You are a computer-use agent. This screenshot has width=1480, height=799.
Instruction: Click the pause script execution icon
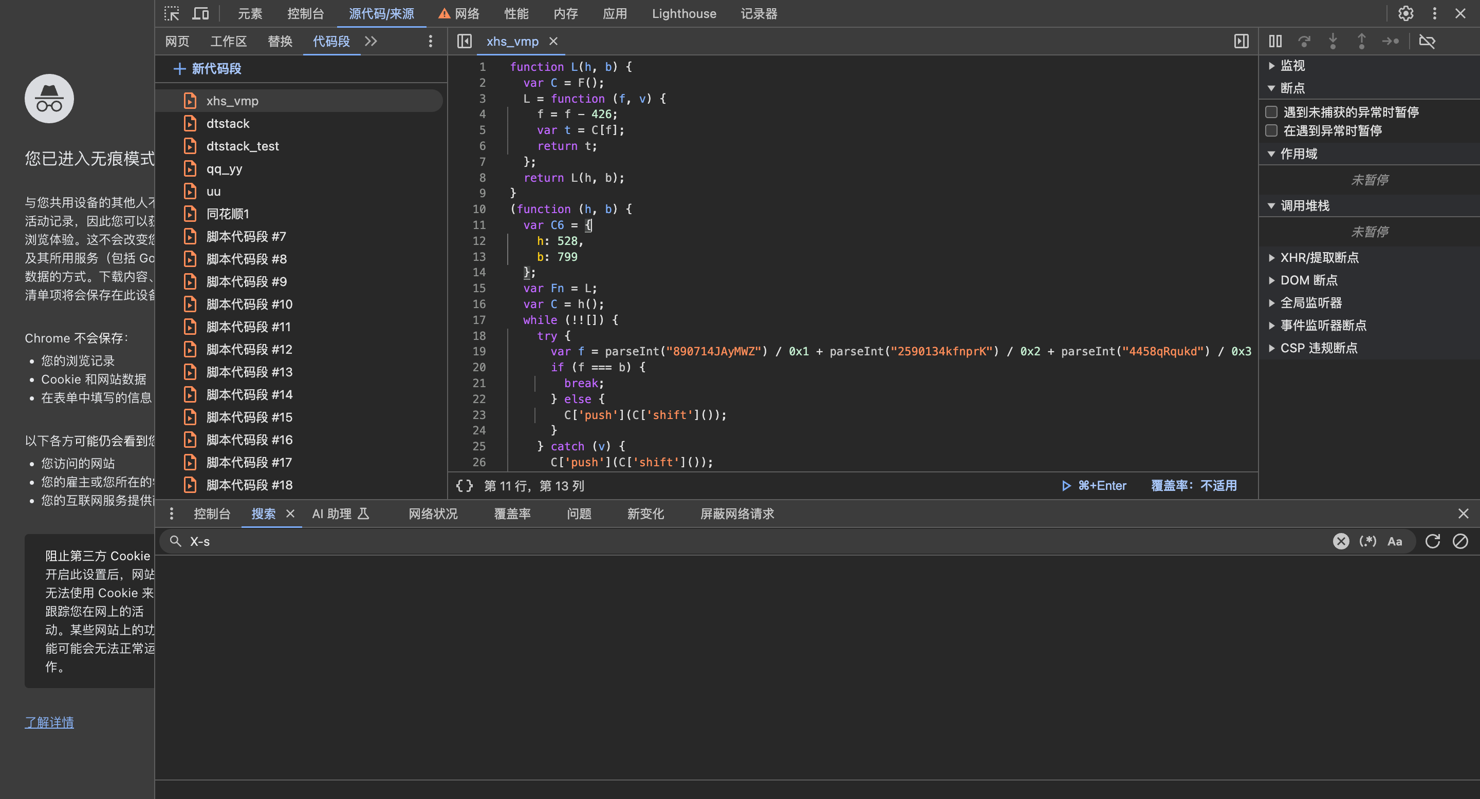tap(1275, 41)
